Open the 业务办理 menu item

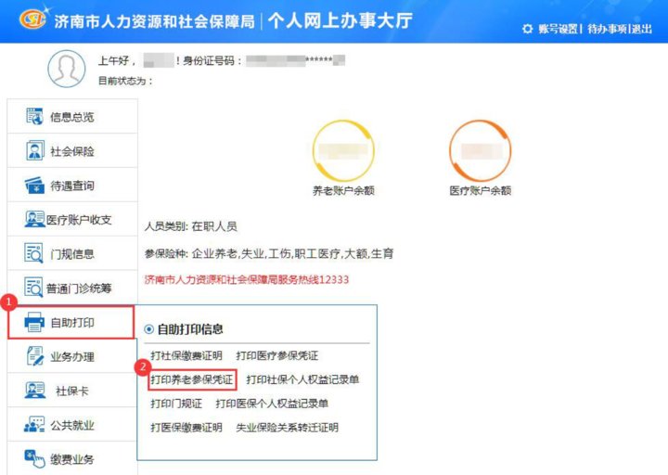coord(72,356)
